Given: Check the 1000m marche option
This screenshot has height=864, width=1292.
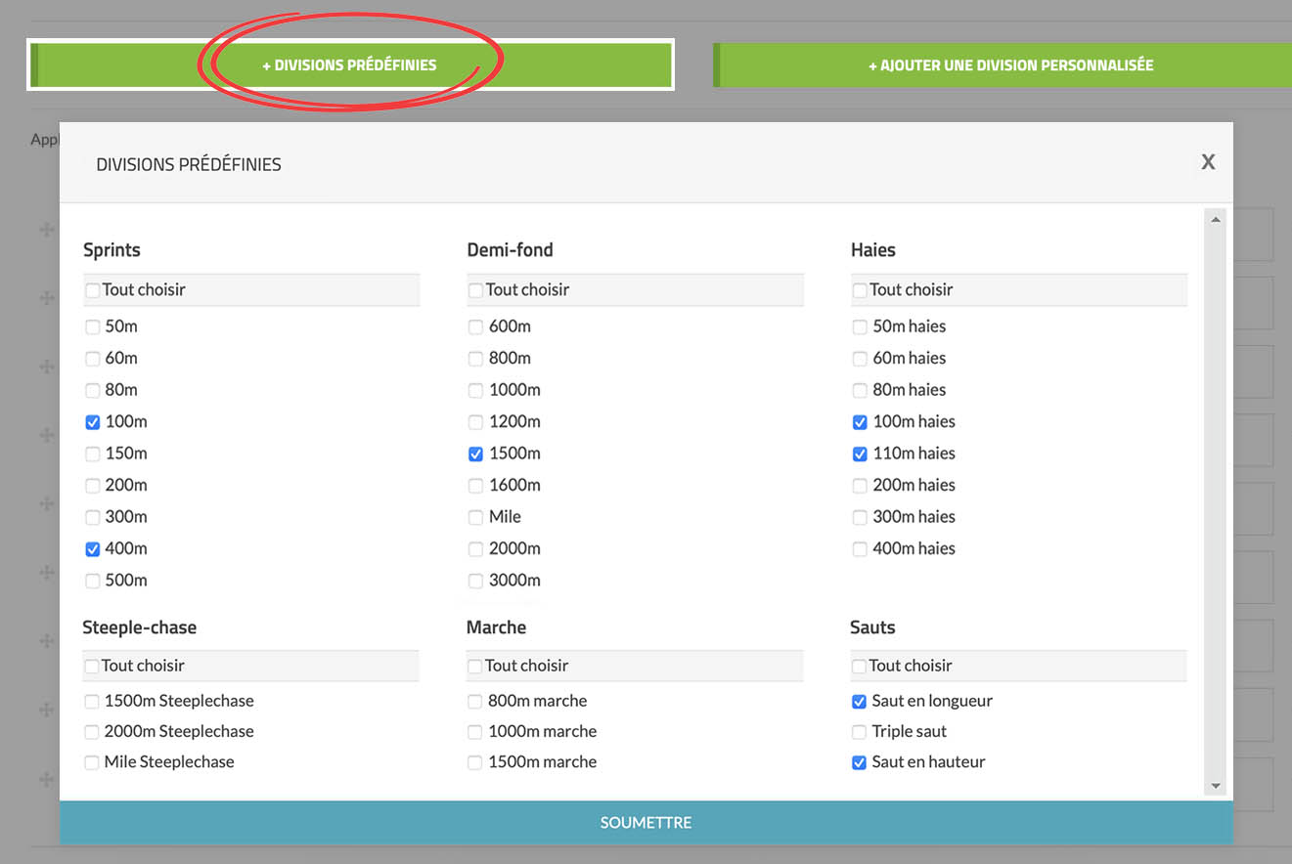Looking at the screenshot, I should click(475, 732).
